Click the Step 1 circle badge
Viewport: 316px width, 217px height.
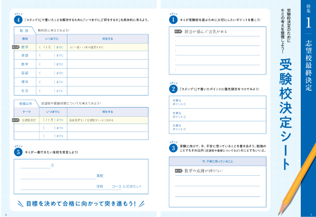[173, 20]
